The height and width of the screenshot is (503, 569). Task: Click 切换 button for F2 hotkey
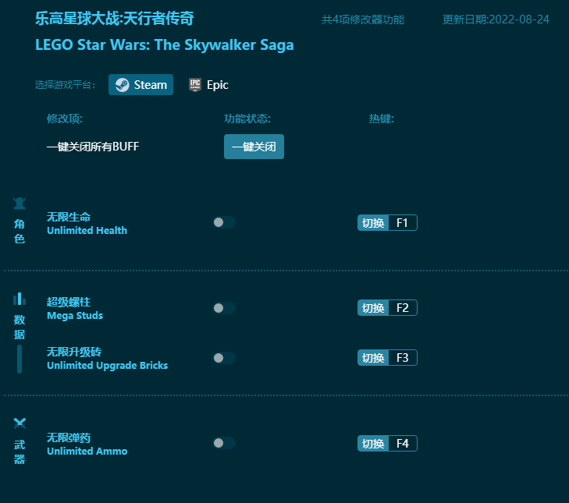[373, 308]
